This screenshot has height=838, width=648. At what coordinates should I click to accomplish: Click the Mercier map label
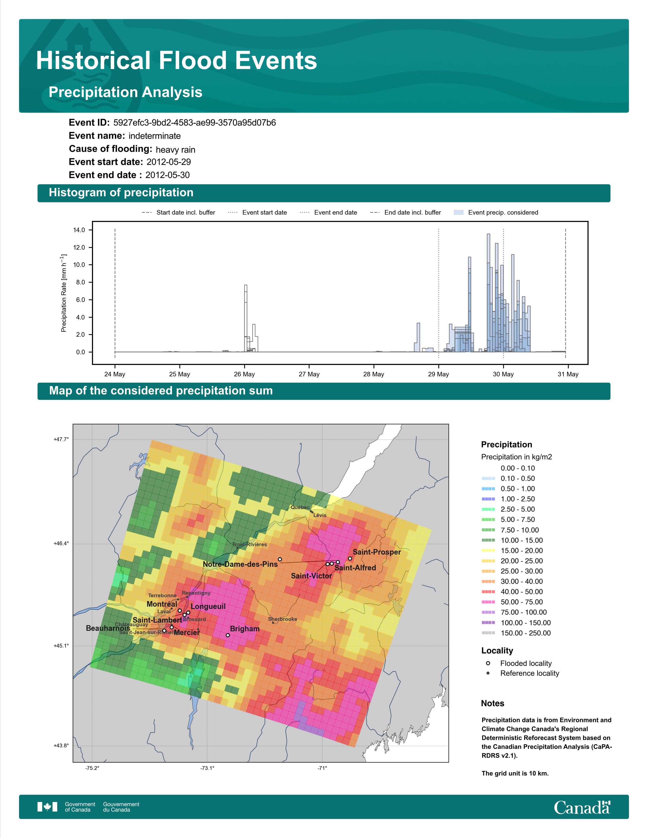click(187, 633)
